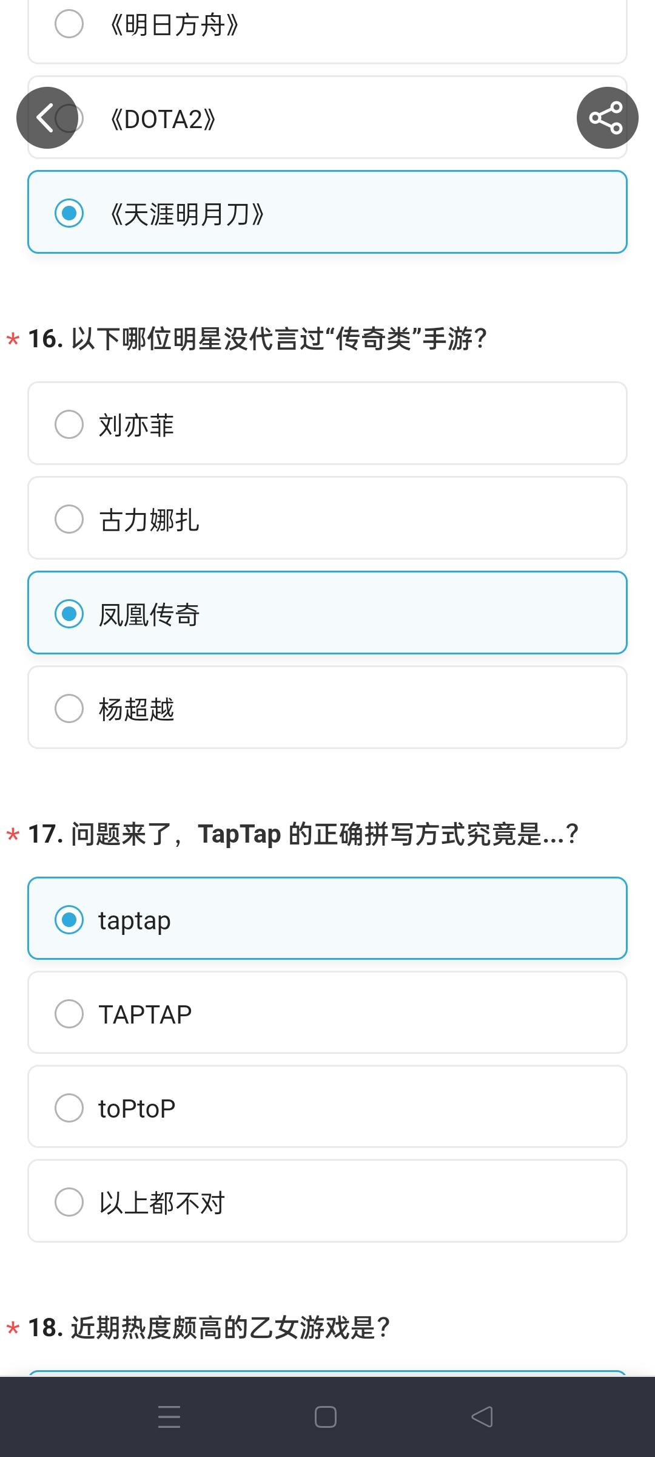Image resolution: width=655 pixels, height=1457 pixels.
Task: Select the 凤凰传奇 option
Action: (327, 613)
